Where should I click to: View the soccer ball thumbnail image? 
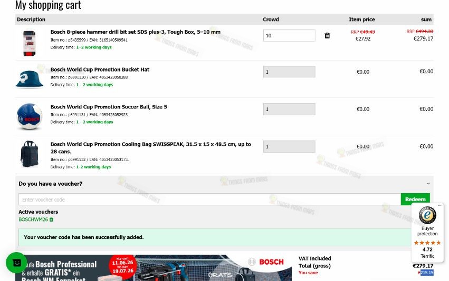(x=30, y=116)
